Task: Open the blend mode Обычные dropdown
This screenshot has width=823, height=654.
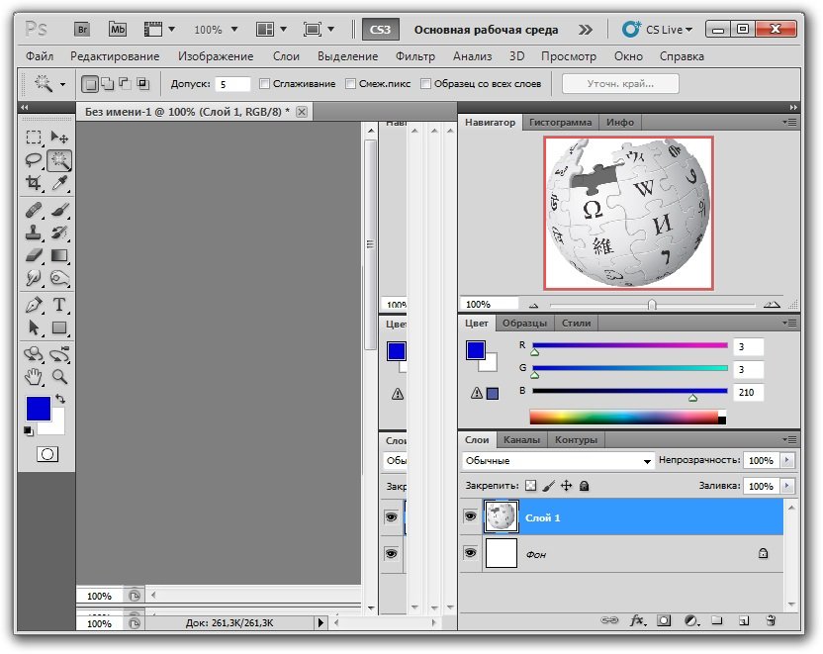Action: [x=559, y=461]
